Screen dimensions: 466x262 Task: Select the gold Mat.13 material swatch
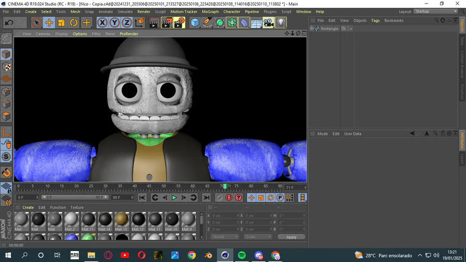coord(122,221)
